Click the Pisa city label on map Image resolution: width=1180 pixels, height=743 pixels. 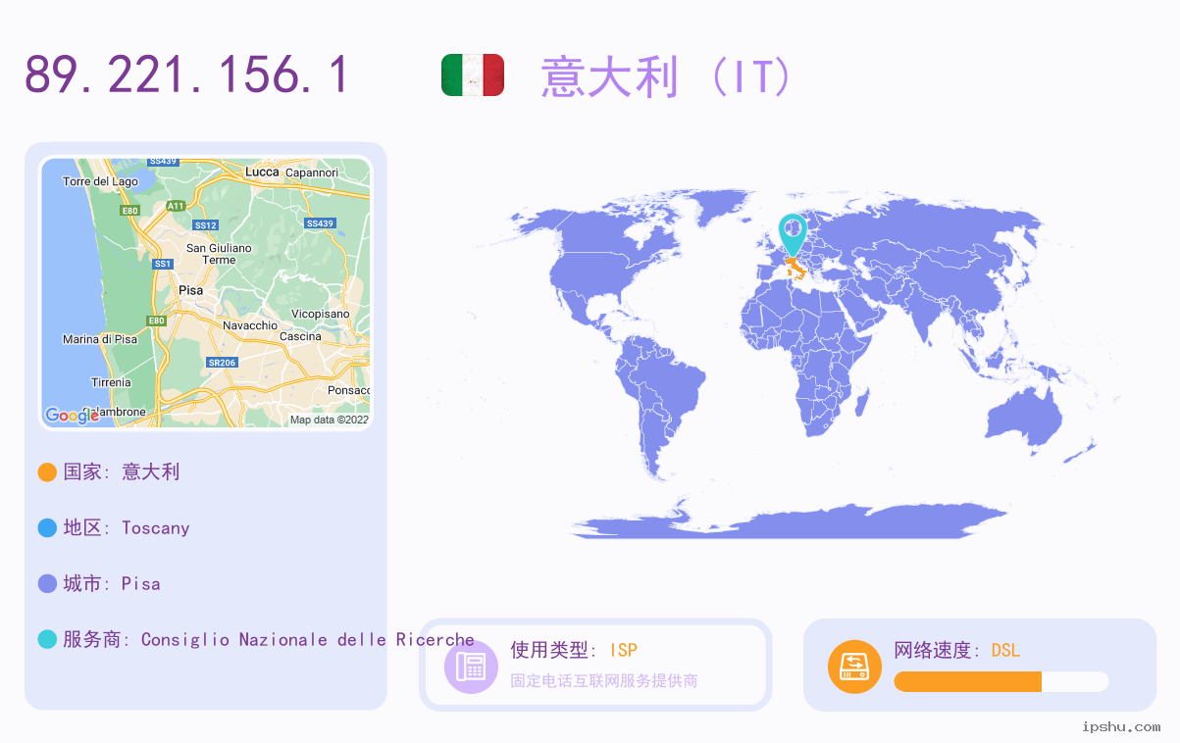[191, 290]
